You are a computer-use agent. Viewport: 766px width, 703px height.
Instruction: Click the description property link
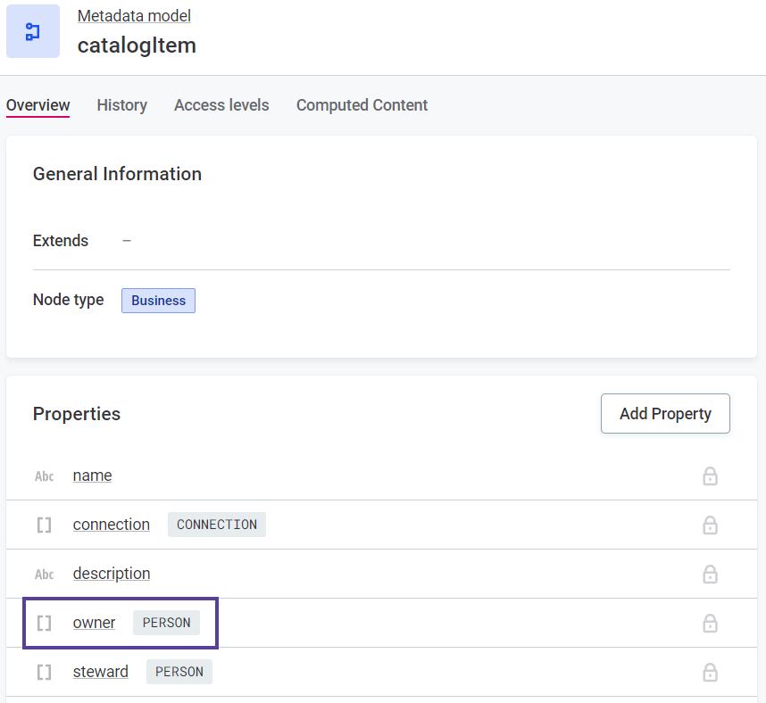(111, 574)
